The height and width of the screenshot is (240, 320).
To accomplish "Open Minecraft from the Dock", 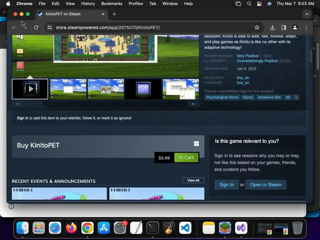I will pos(225,228).
